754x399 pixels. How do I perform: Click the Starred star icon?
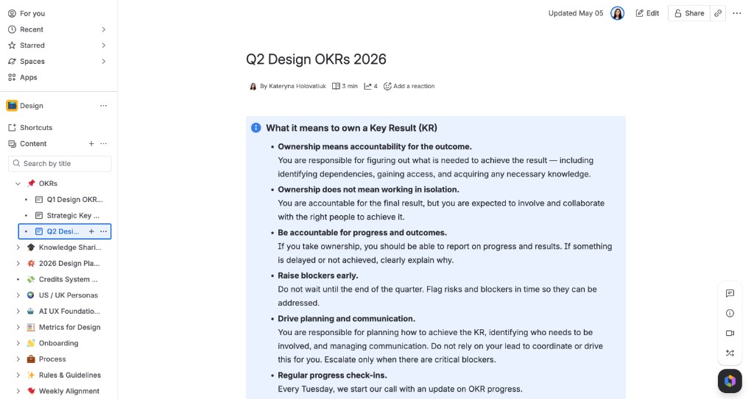click(x=12, y=45)
